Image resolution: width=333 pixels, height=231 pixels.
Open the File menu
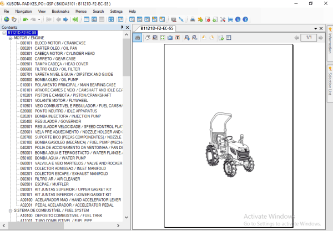6,12
